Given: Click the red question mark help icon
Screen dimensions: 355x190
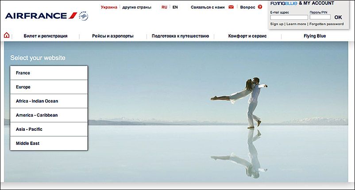Looking at the screenshot, I should pos(260,7).
